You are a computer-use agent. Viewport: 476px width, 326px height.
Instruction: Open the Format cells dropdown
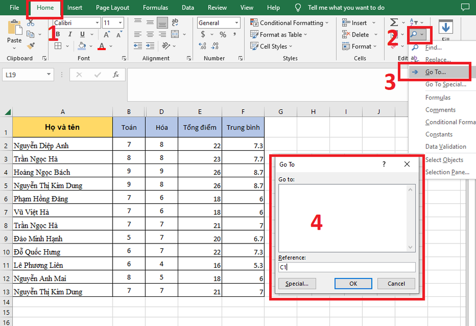(x=375, y=46)
